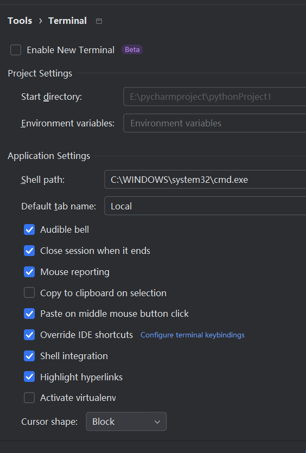Open Configure terminal keybindings link
This screenshot has width=306, height=453.
[193, 335]
